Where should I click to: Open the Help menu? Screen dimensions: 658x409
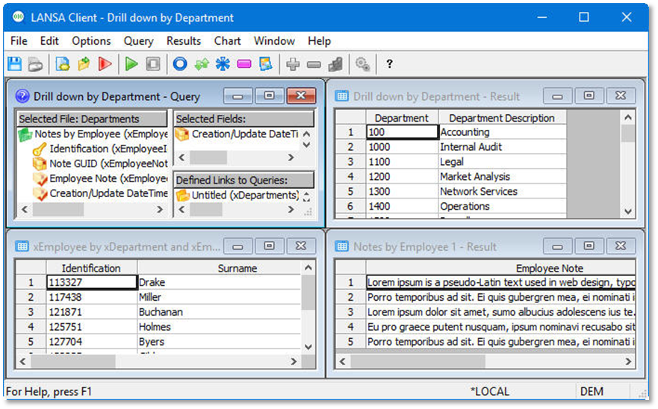[x=320, y=41]
